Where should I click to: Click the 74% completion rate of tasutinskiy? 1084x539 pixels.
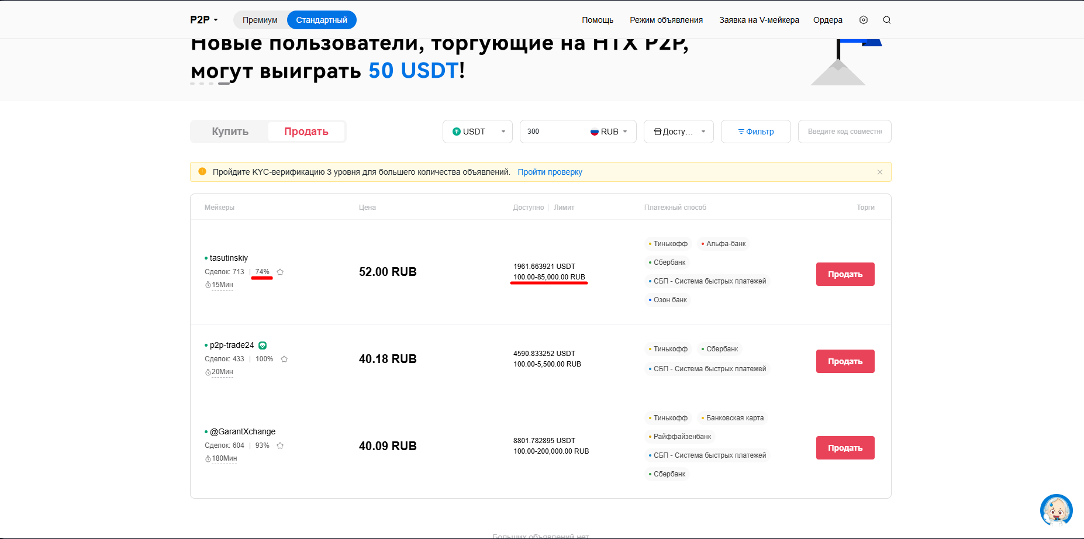pyautogui.click(x=262, y=272)
